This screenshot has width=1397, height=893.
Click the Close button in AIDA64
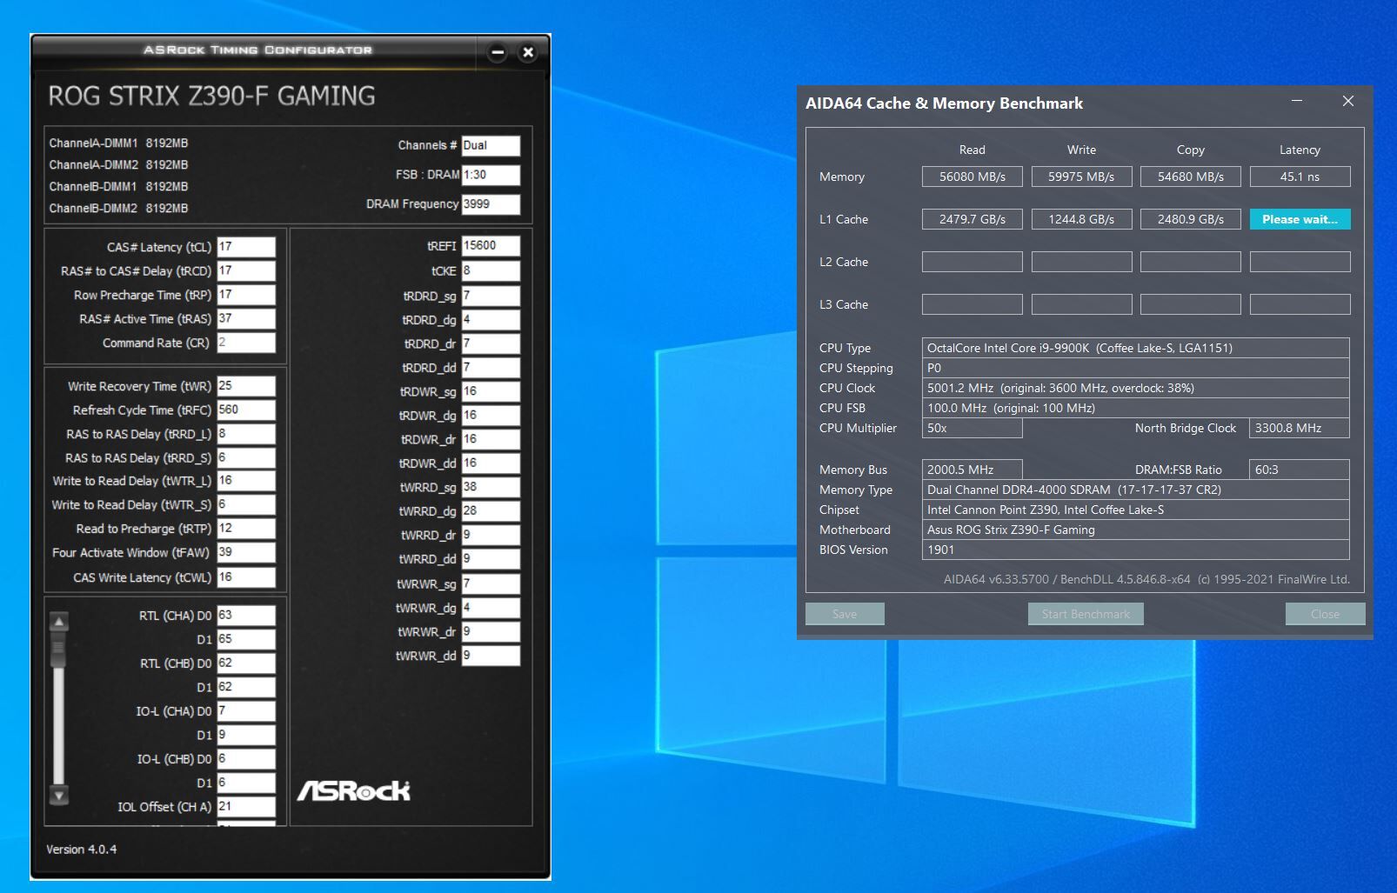[x=1325, y=614]
